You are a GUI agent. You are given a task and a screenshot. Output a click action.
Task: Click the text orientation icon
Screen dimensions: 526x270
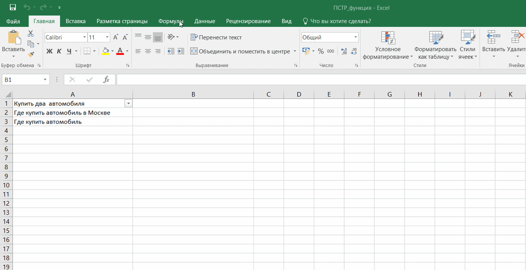[171, 37]
